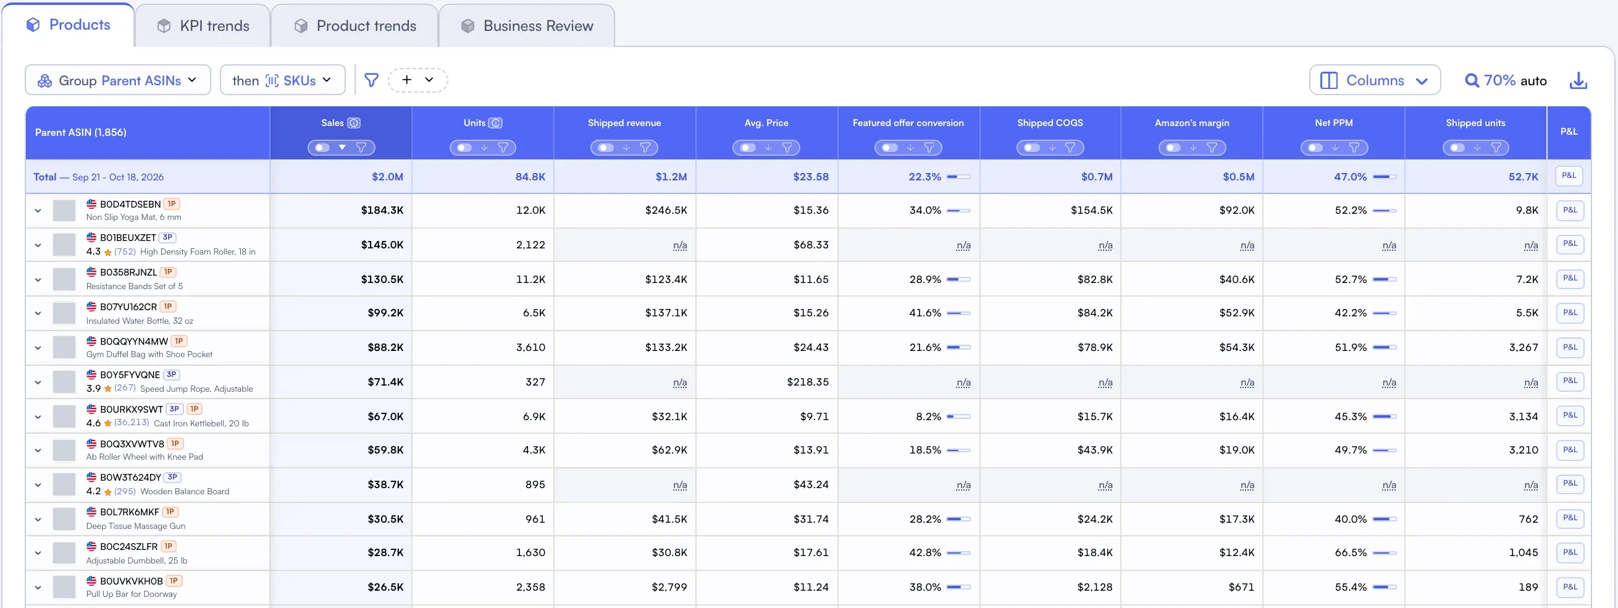Switch to the Products tab
Screen dimensions: 1618x608
68,25
